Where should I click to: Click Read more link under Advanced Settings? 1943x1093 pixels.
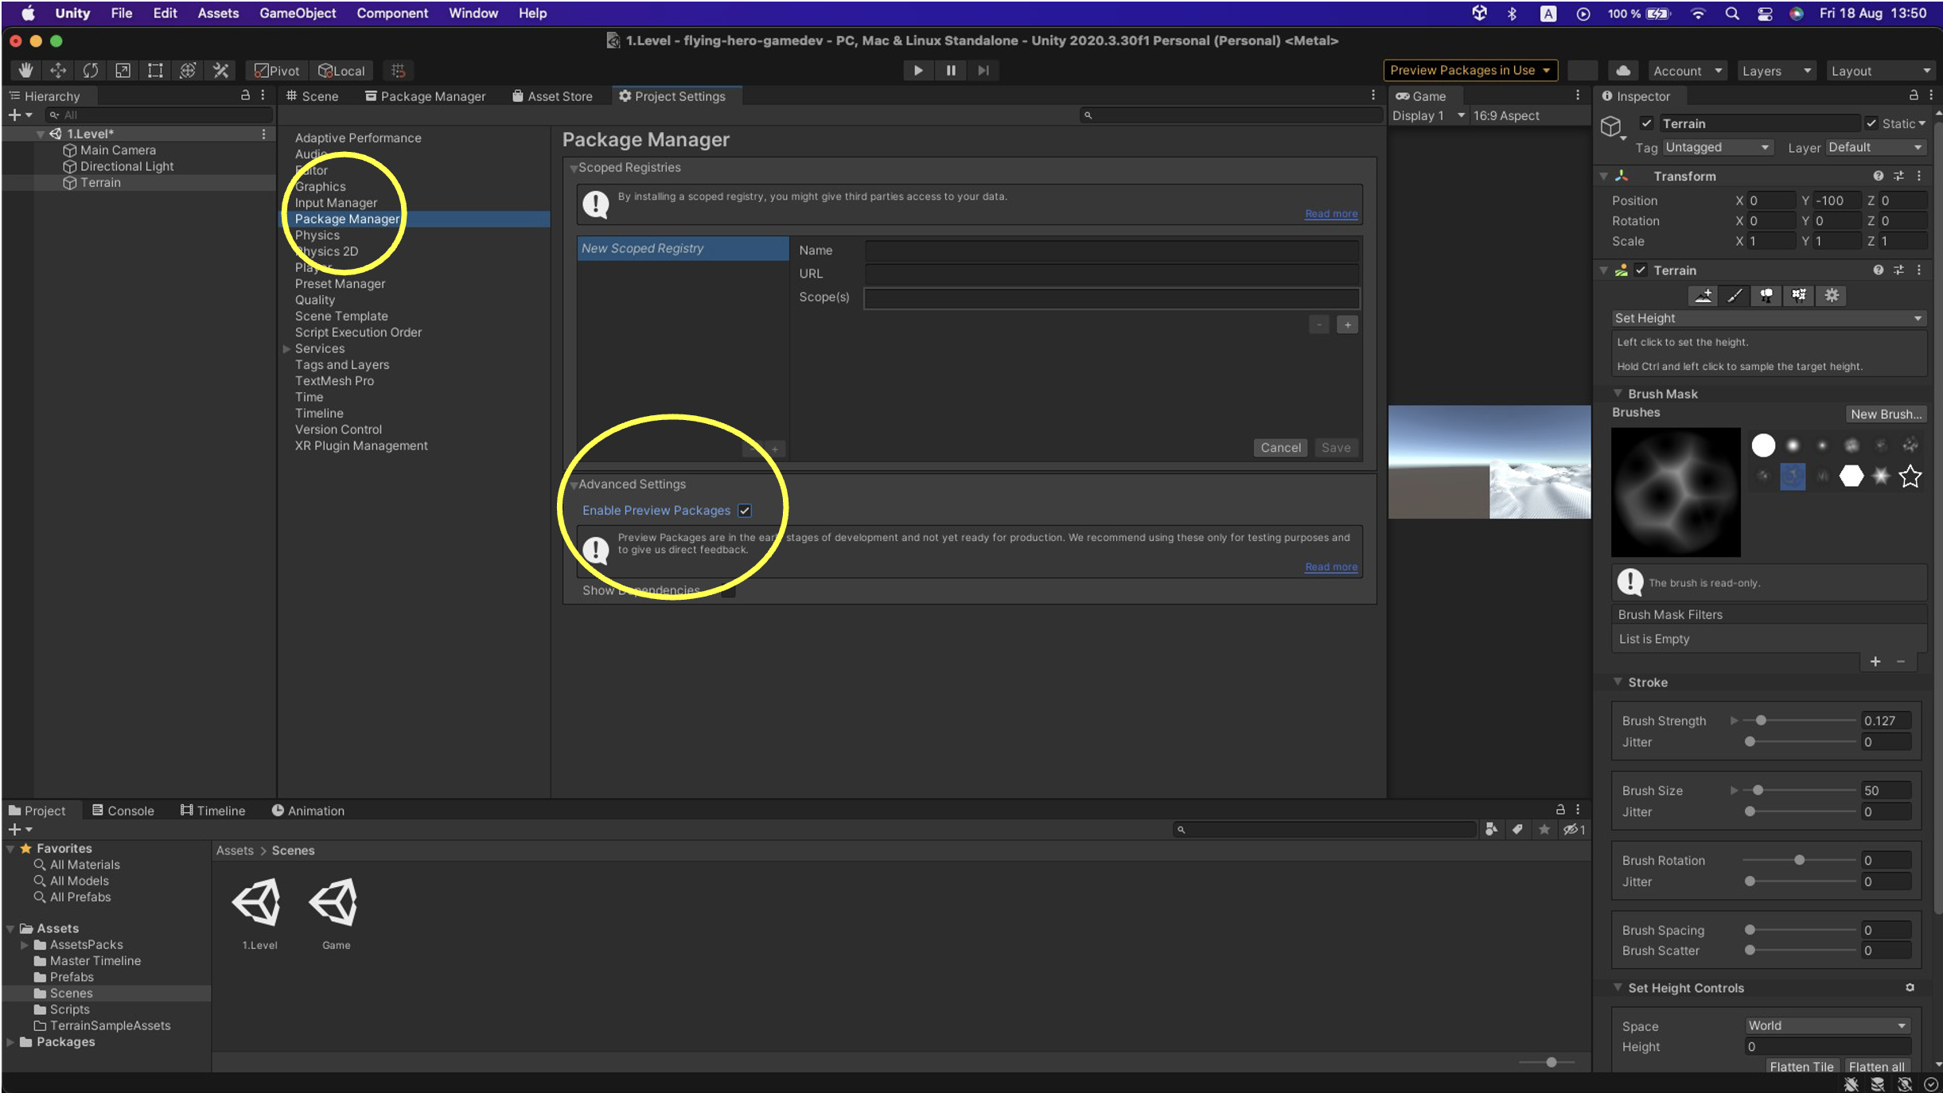pos(1331,567)
